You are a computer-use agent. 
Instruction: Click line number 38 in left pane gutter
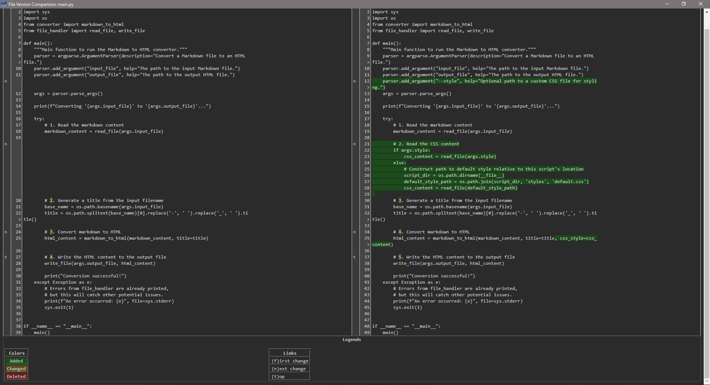pyautogui.click(x=18, y=327)
